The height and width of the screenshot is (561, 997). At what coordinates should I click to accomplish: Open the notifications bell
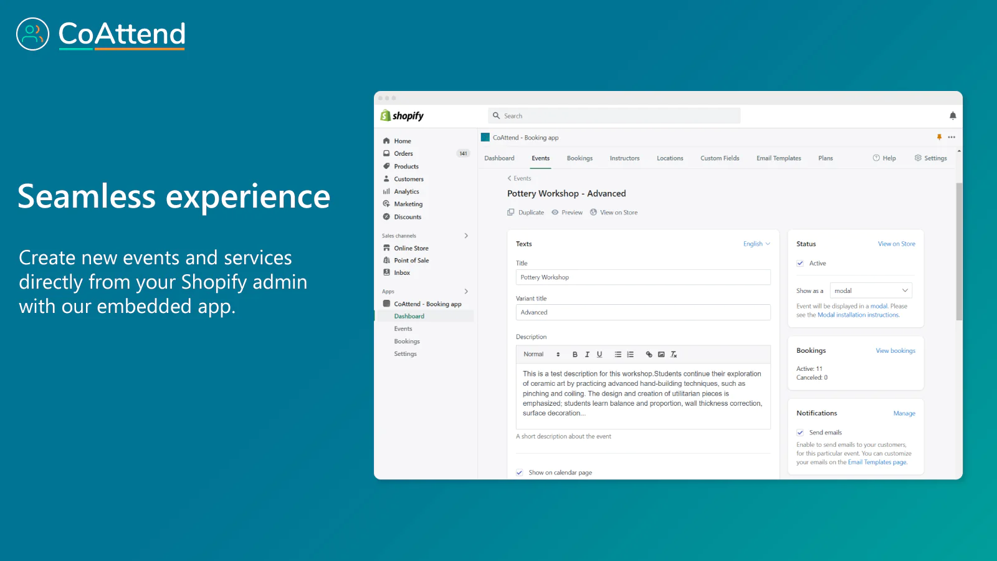tap(953, 115)
